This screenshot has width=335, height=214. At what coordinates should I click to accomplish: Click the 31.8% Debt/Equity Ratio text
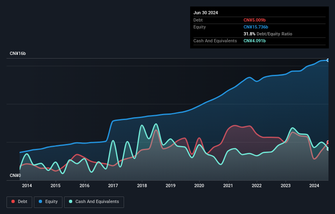point(268,34)
